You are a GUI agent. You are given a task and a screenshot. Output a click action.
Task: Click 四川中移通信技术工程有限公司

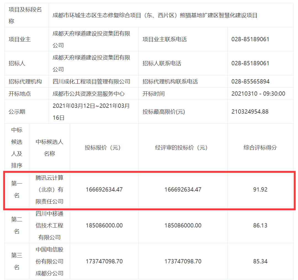pos(49,225)
